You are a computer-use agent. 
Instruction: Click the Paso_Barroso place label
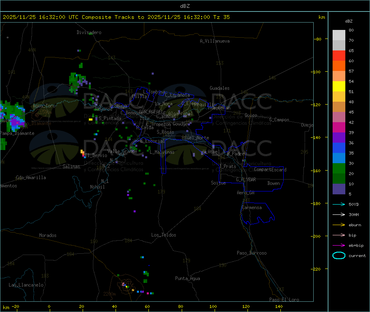click(x=252, y=253)
